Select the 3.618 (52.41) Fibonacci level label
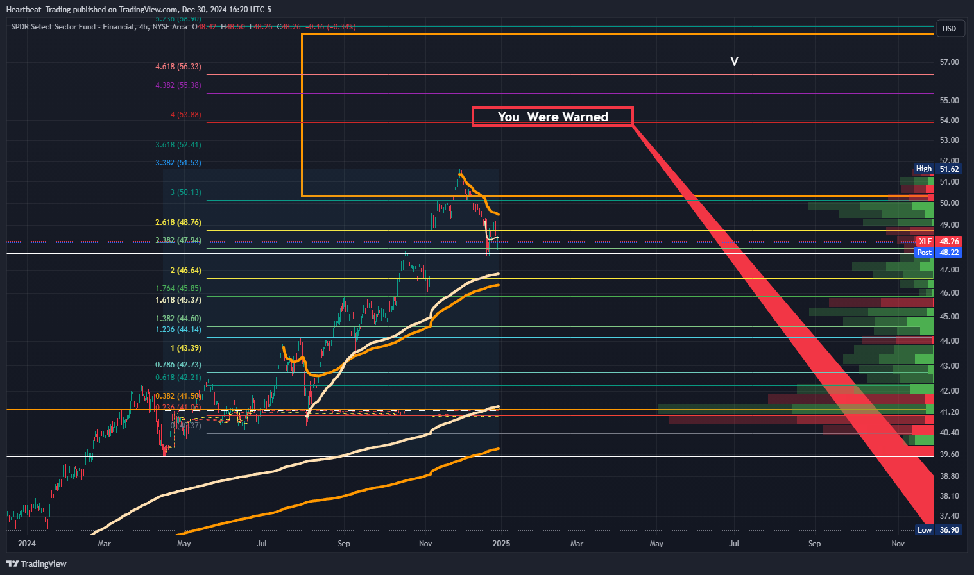 click(x=178, y=145)
